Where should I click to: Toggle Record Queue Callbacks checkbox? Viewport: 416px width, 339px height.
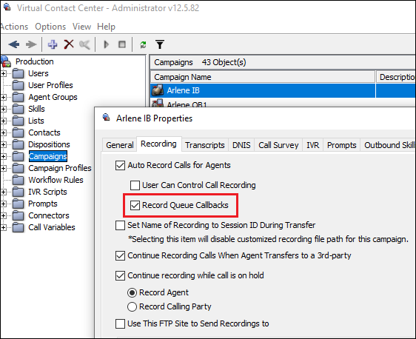click(x=135, y=205)
